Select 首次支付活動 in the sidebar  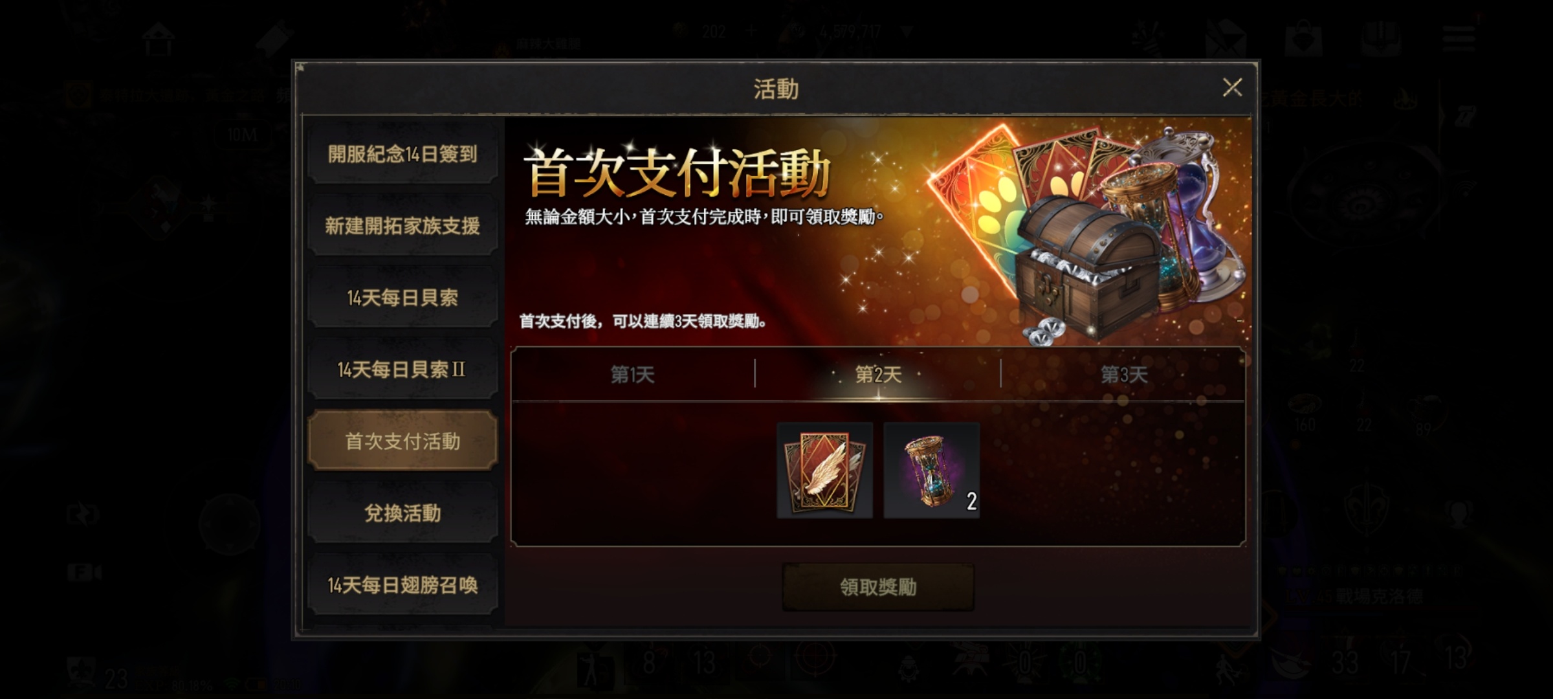(x=402, y=441)
